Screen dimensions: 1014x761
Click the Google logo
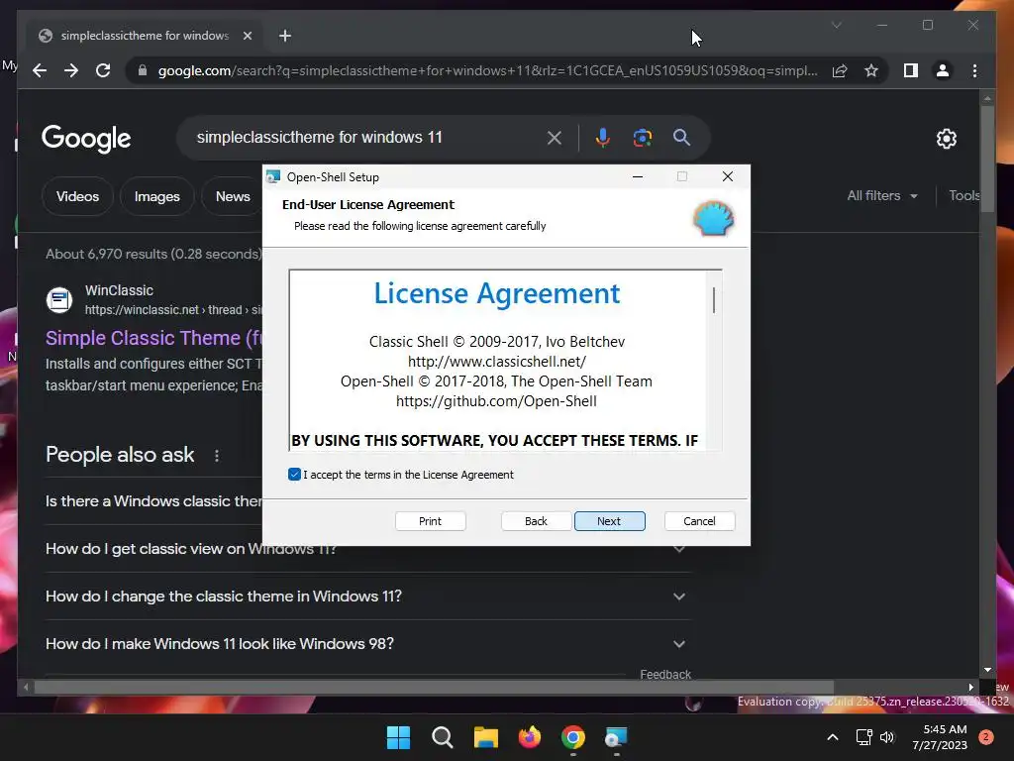(x=86, y=138)
